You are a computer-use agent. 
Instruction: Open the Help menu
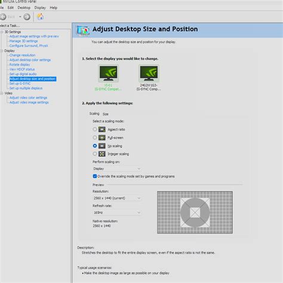point(53,8)
